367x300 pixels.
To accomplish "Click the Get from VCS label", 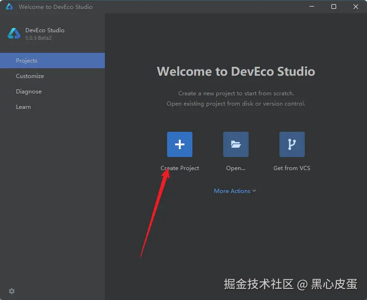I will [x=292, y=168].
